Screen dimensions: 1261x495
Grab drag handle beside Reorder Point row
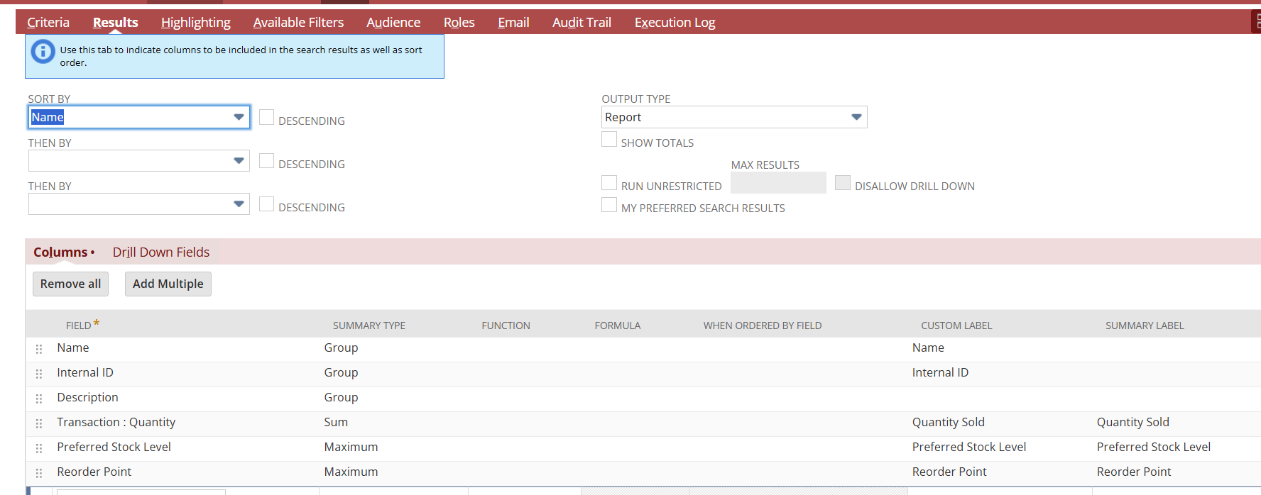pos(39,473)
